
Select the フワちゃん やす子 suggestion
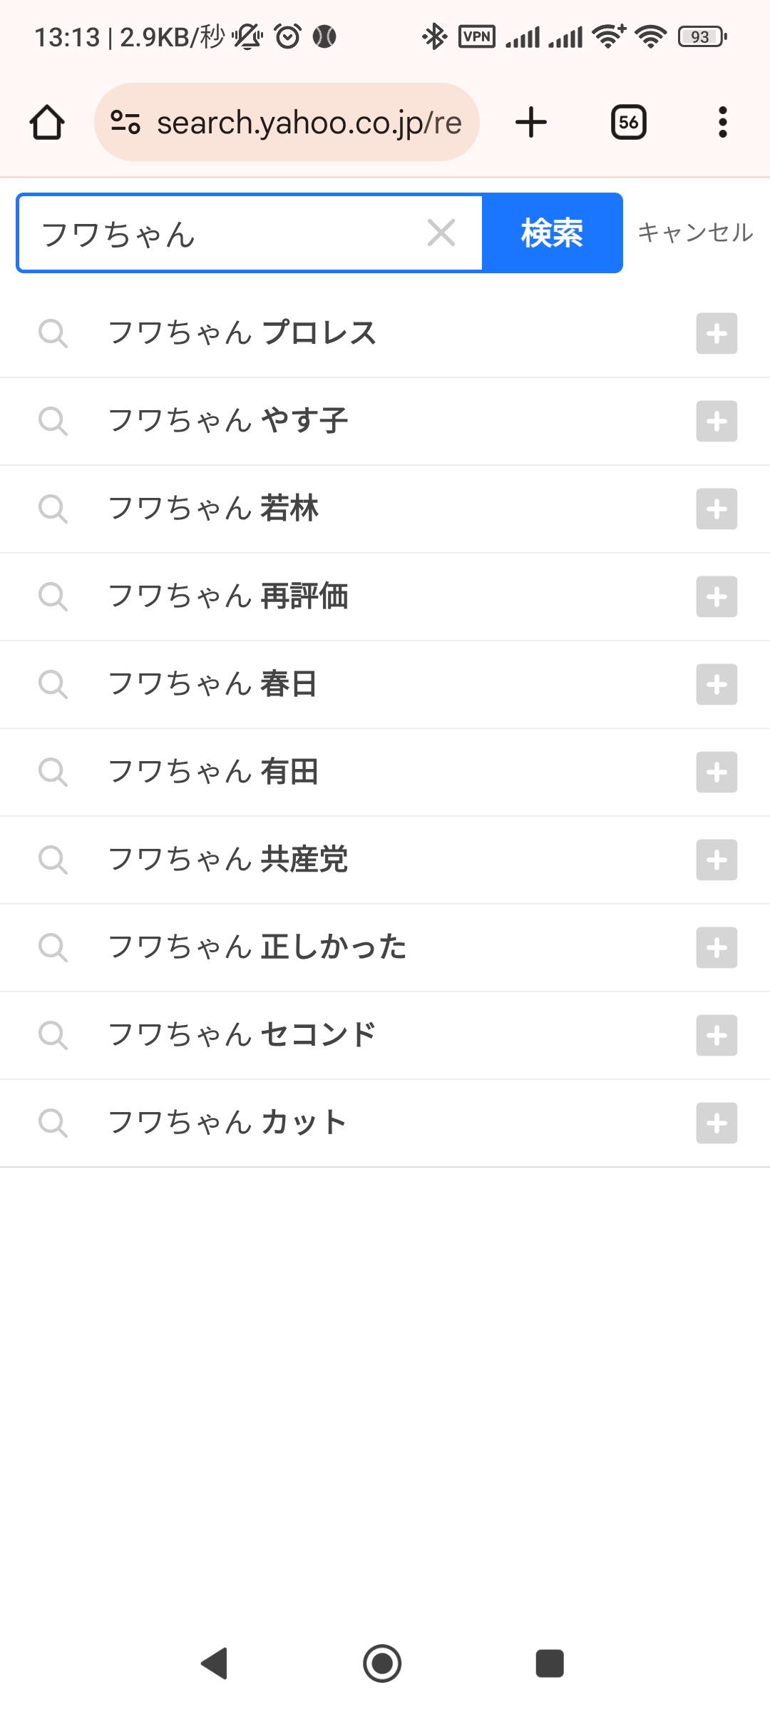point(228,421)
